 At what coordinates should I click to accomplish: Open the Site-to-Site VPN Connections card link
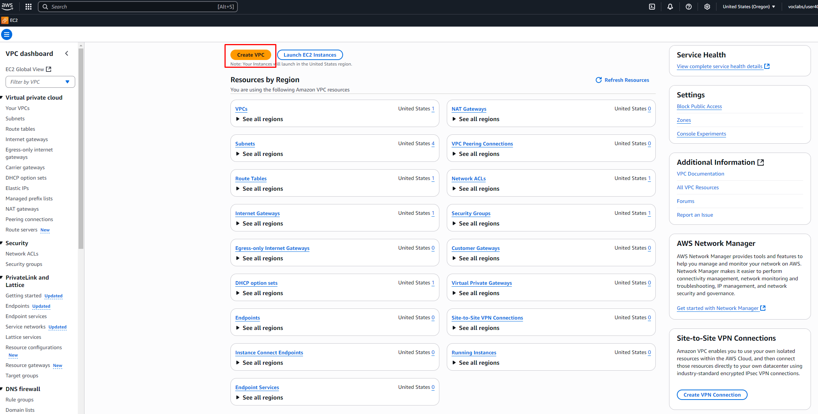487,318
